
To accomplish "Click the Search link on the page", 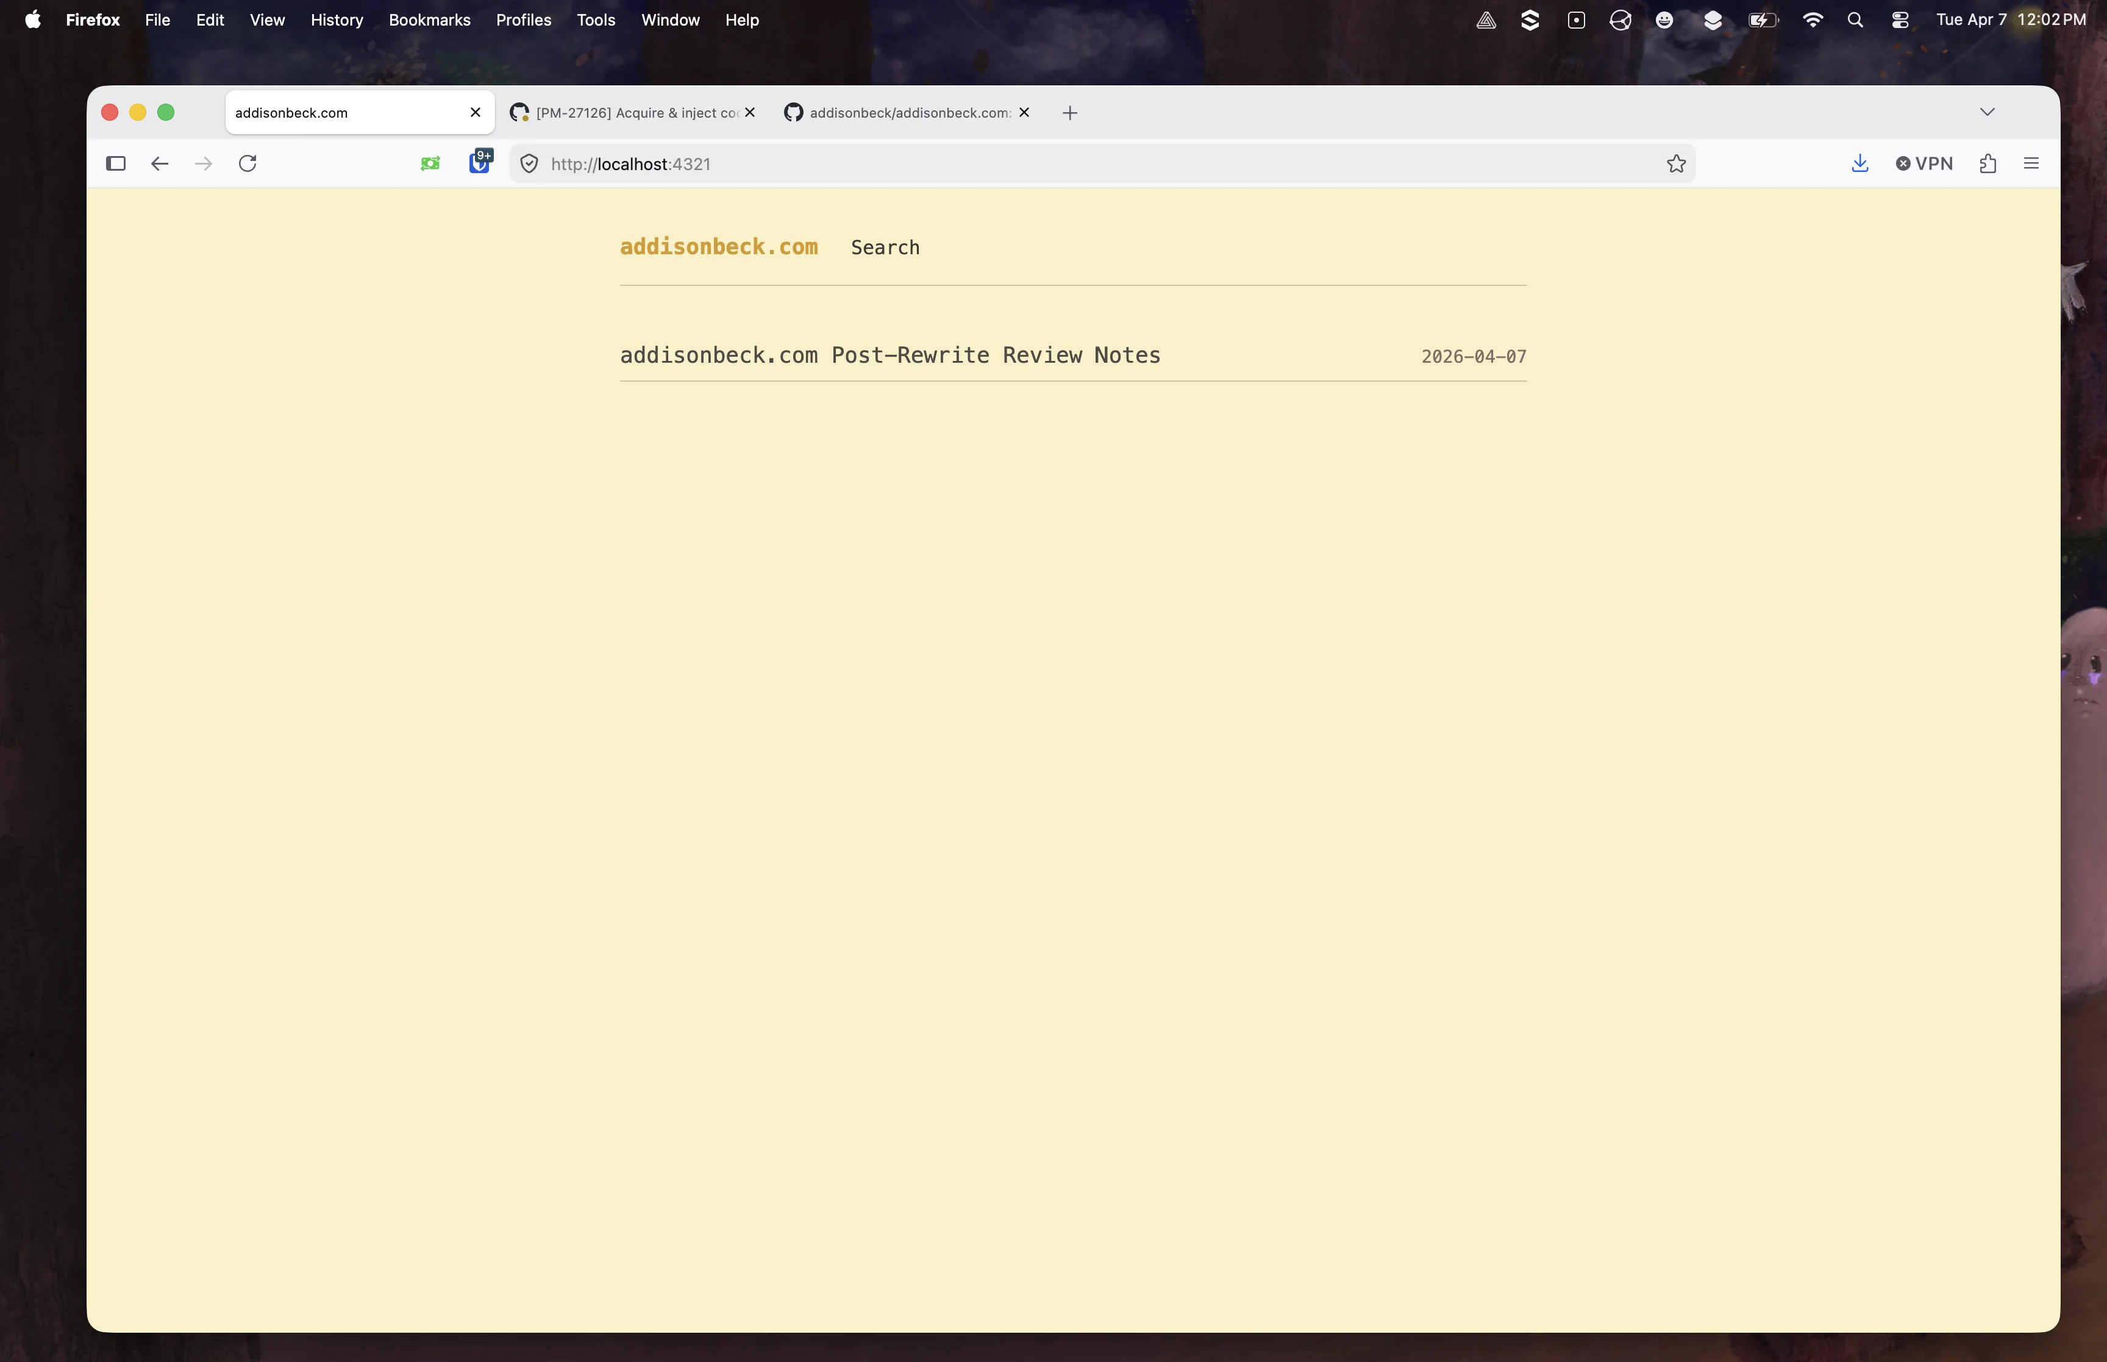I will pyautogui.click(x=885, y=248).
